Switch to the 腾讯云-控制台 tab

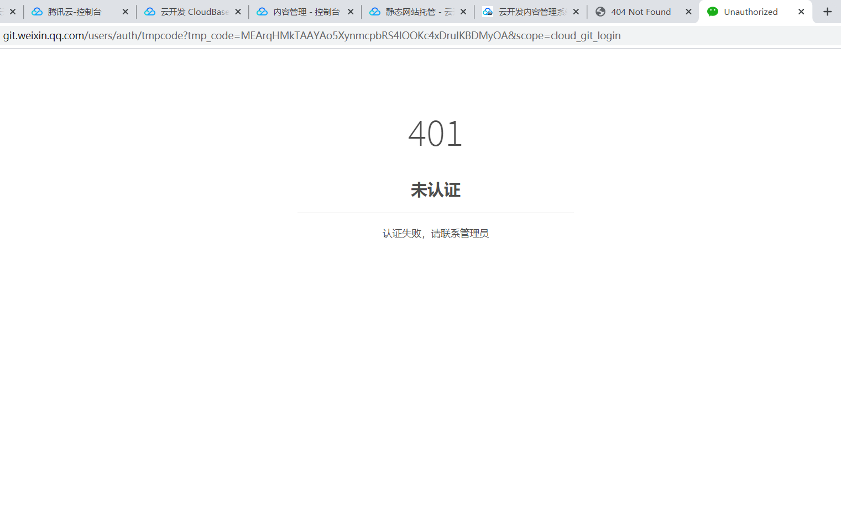77,11
